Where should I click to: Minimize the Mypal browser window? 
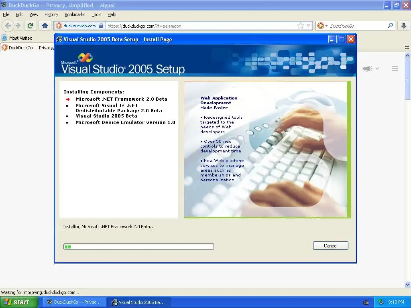point(387,5)
